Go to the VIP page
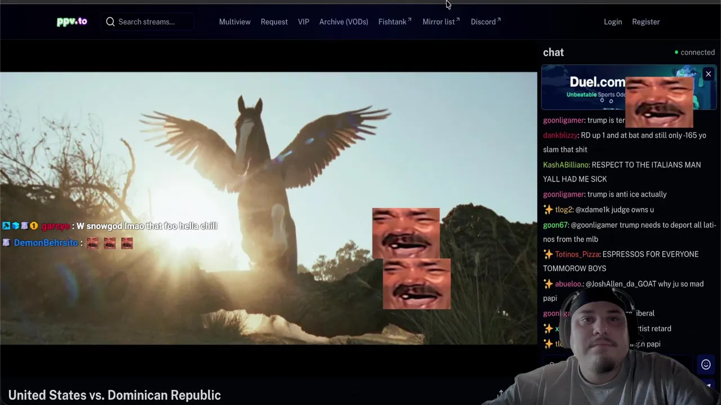The image size is (721, 405). coord(303,21)
